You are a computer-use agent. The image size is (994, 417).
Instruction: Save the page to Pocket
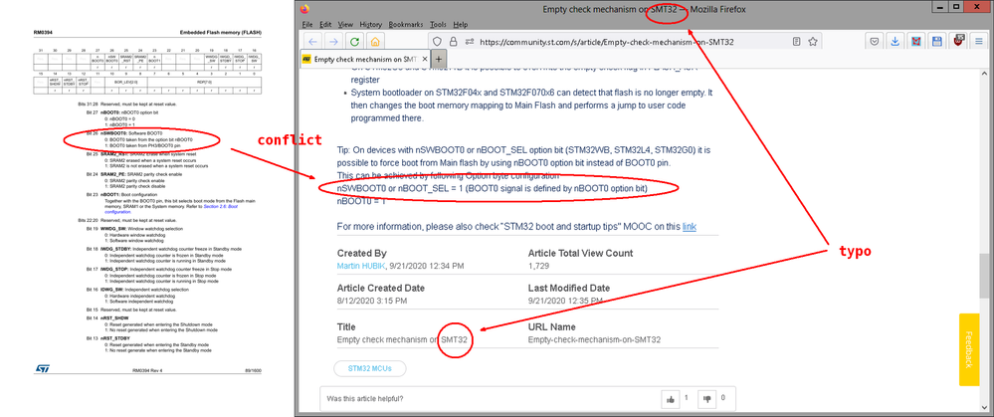tap(874, 42)
